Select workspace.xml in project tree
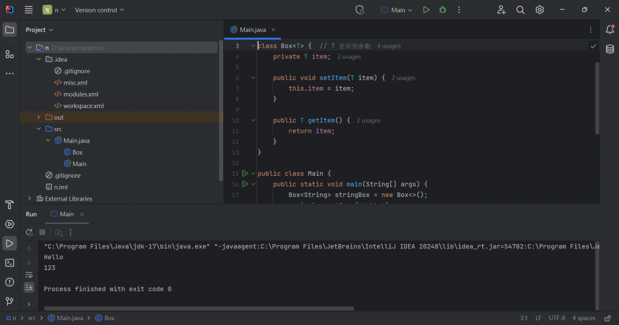 point(79,106)
